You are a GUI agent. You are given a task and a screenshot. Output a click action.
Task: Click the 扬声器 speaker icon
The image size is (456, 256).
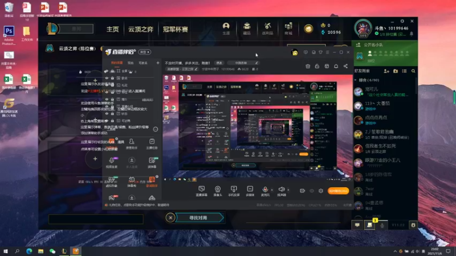281,191
